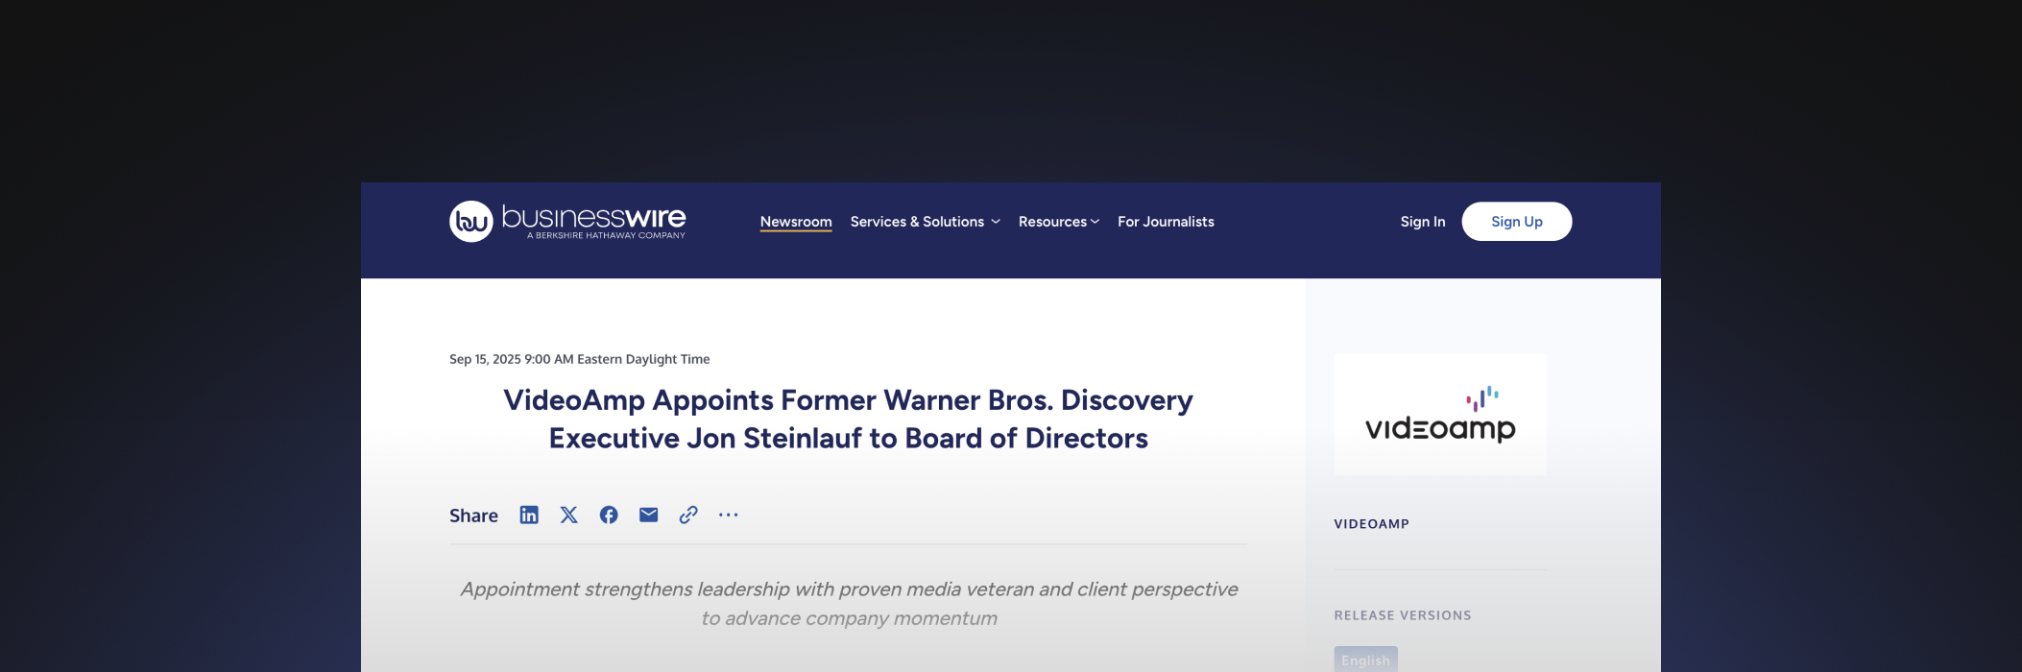The height and width of the screenshot is (672, 2022).
Task: Share the press release on Facebook
Action: point(609,516)
